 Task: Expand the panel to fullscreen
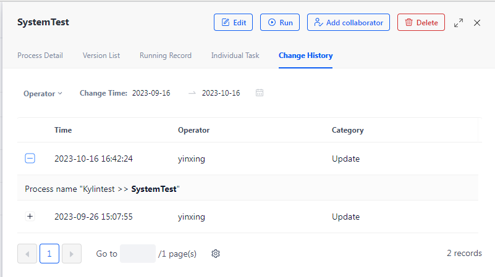[459, 23]
